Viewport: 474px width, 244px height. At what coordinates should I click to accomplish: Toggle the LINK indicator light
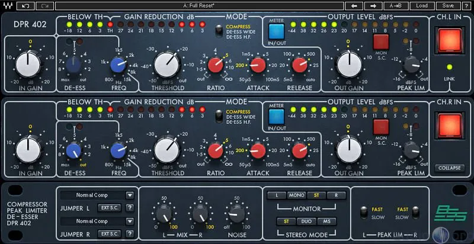[450, 67]
